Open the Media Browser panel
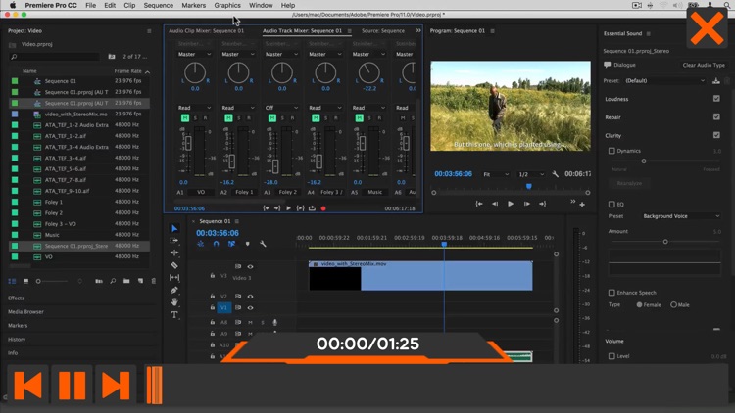The width and height of the screenshot is (735, 413). pyautogui.click(x=25, y=312)
